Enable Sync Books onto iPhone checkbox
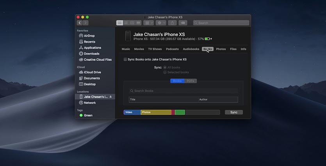 (x=125, y=60)
